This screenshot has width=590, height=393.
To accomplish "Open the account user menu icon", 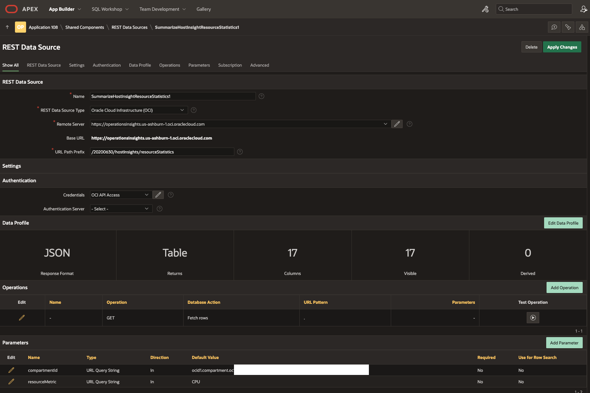I will [584, 9].
